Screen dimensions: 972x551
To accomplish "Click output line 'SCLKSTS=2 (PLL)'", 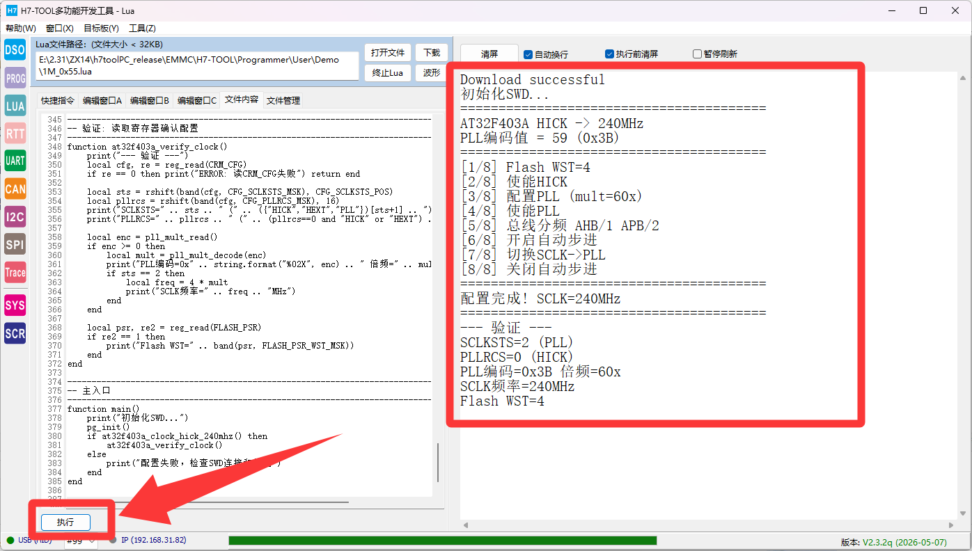I will [517, 343].
